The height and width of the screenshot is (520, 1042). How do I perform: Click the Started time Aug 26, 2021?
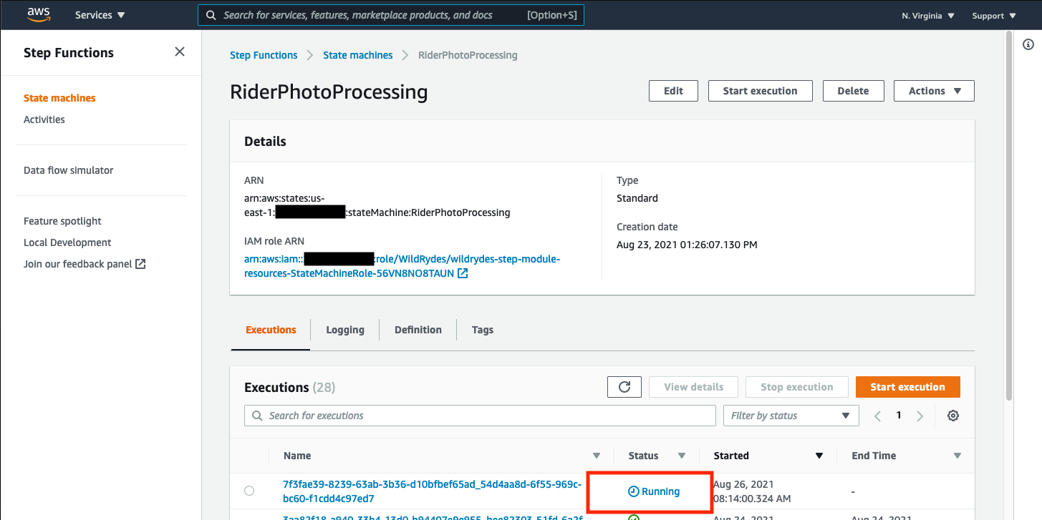coord(752,491)
